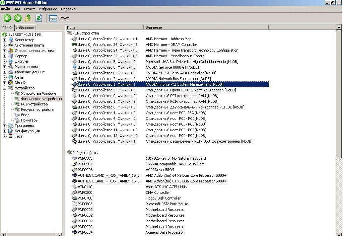Click the Операционная система Windows flag icon
This screenshot has height=236, width=343.
(x=11, y=51)
